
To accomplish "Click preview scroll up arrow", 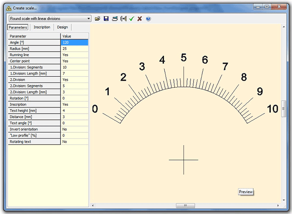I will [x=284, y=27].
